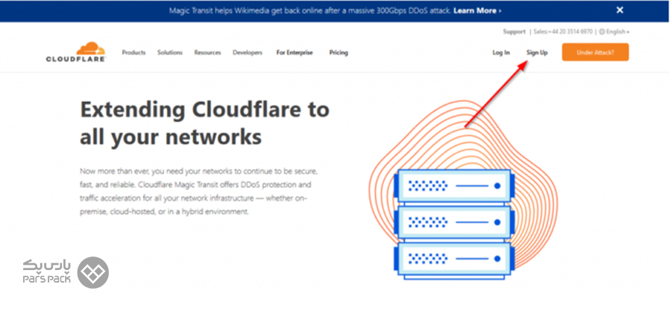The height and width of the screenshot is (314, 671).
Task: Click the server rack illustration
Action: [454, 224]
